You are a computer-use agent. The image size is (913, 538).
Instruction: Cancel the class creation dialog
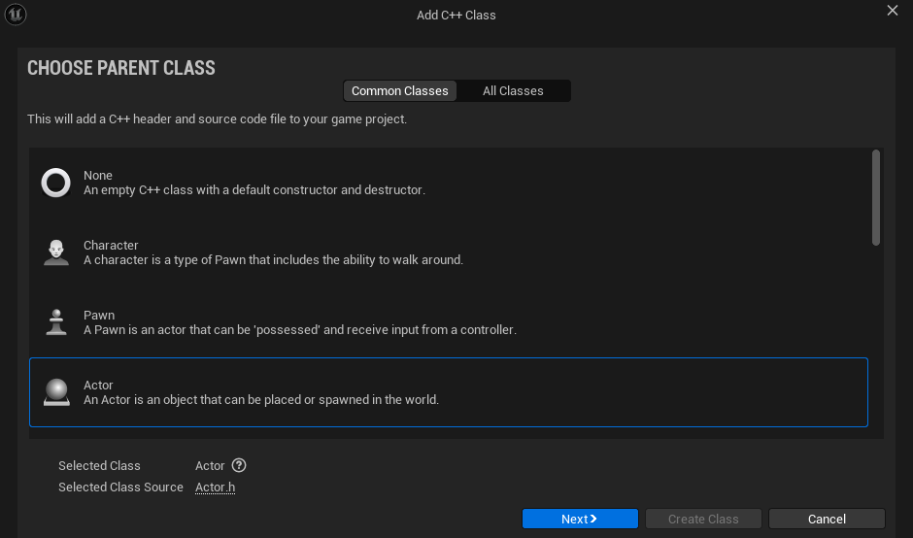click(x=827, y=519)
